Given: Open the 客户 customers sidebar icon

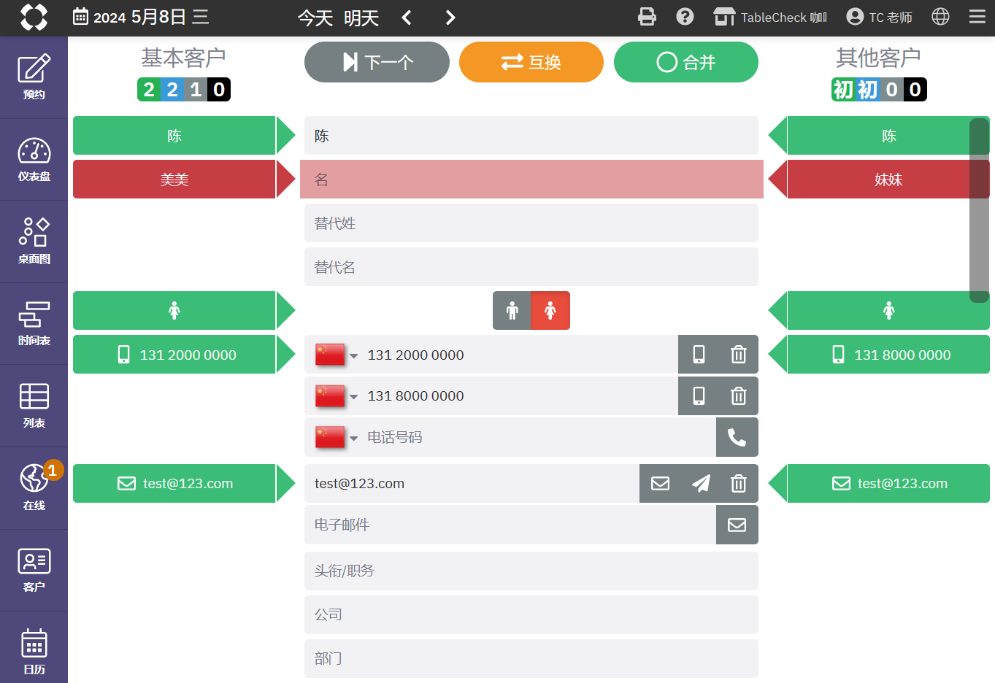Looking at the screenshot, I should (x=34, y=570).
